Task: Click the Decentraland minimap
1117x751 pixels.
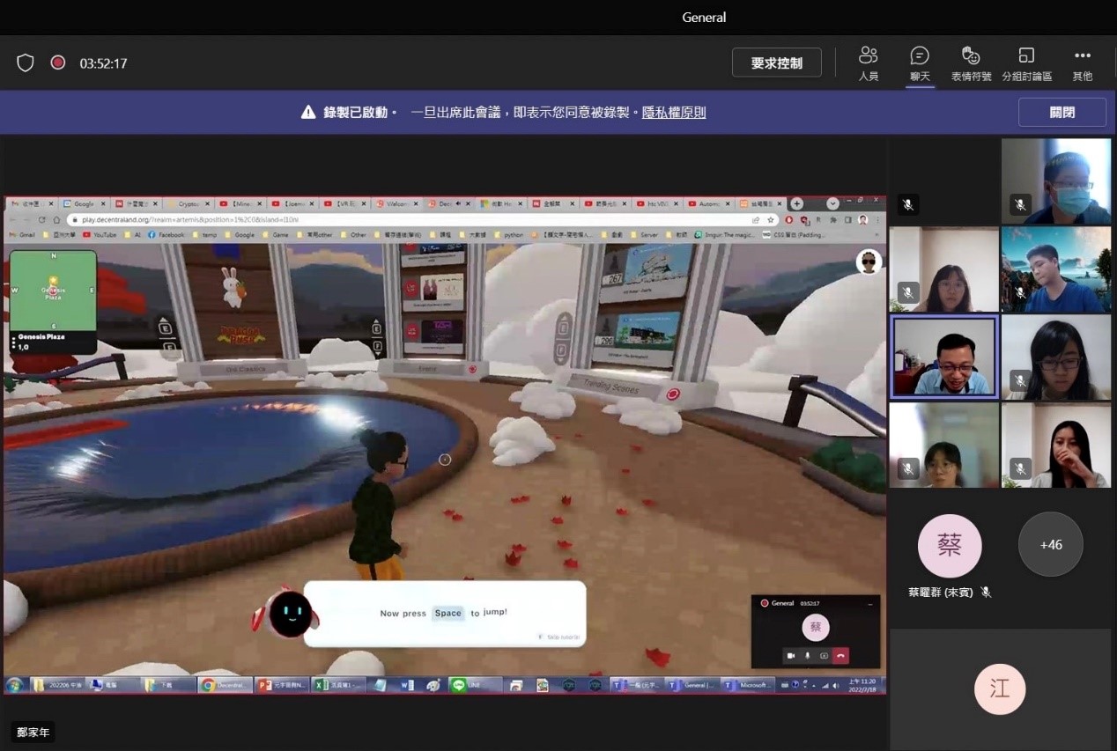Action: pos(53,302)
